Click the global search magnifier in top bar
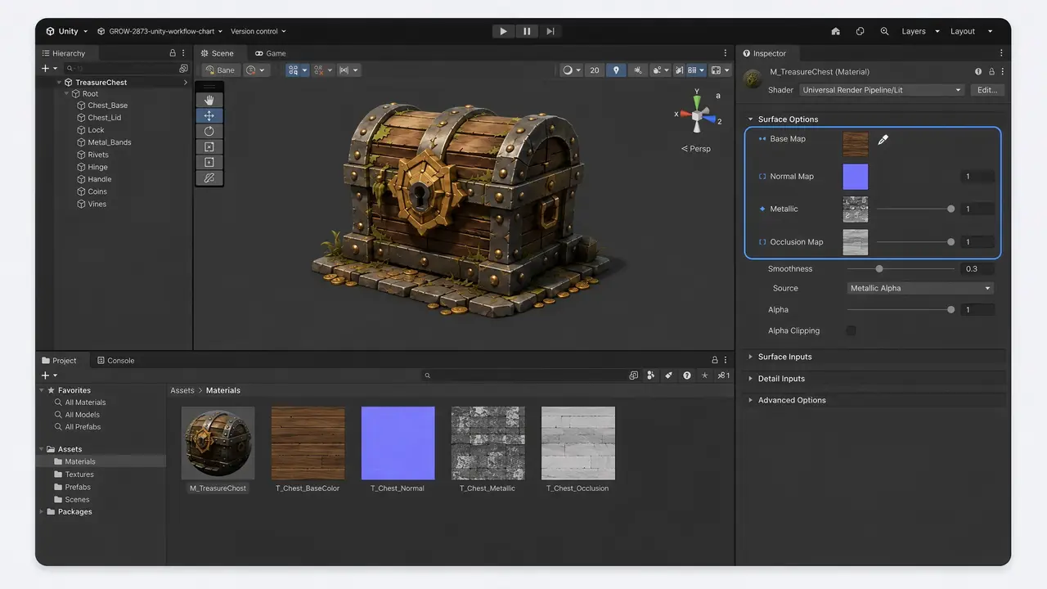This screenshot has height=589, width=1047. (884, 31)
